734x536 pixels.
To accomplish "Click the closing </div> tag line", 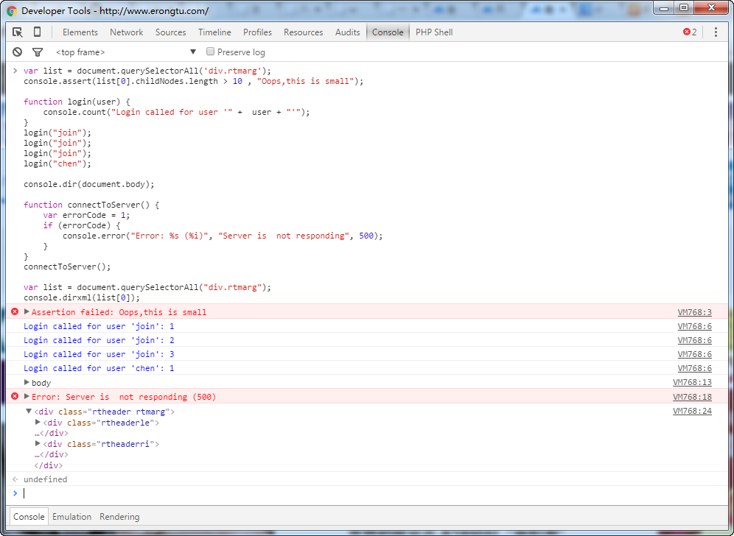I will click(x=48, y=465).
